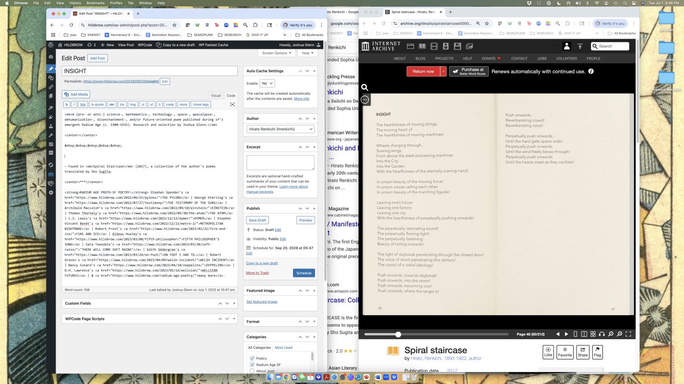Click the distraction-free fullscreen editor icon
684x384 pixels.
232,104
